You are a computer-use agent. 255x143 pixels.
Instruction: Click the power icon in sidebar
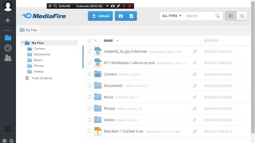8,129
